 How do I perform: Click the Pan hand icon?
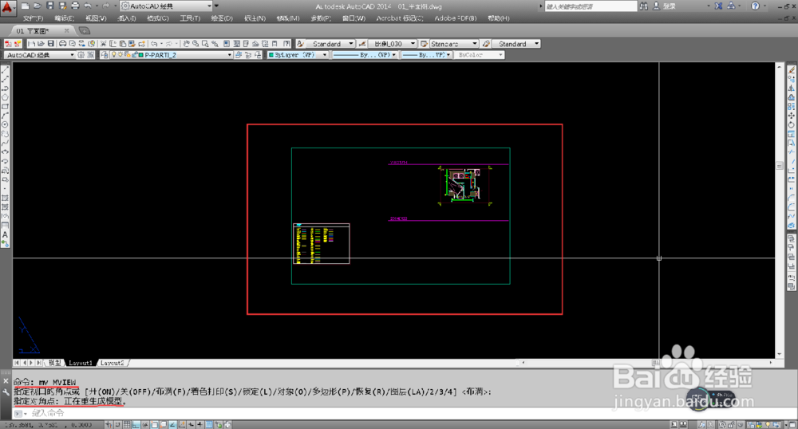tap(186, 44)
